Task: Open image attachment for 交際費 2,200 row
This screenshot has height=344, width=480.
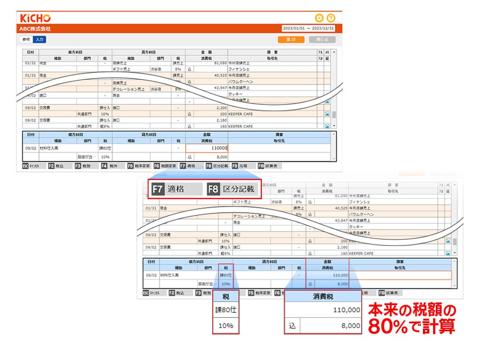Action: (x=327, y=113)
